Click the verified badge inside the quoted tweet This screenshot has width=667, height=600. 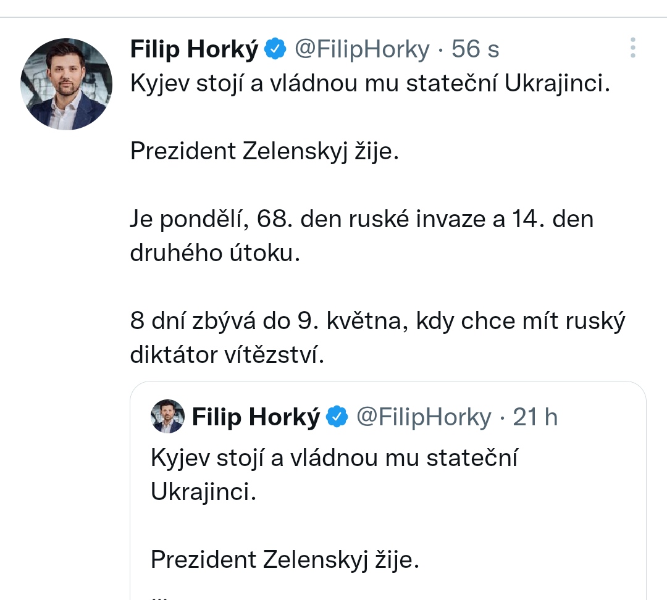coord(337,417)
